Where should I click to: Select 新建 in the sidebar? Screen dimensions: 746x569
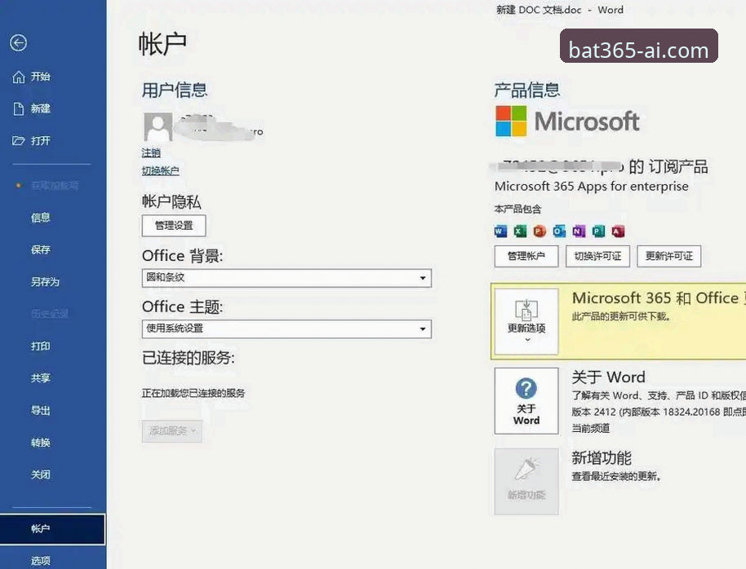41,109
